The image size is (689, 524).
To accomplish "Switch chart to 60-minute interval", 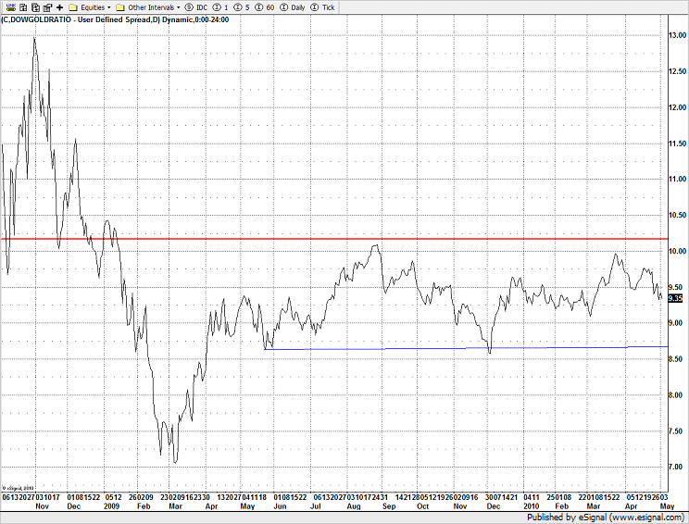I will (x=265, y=7).
